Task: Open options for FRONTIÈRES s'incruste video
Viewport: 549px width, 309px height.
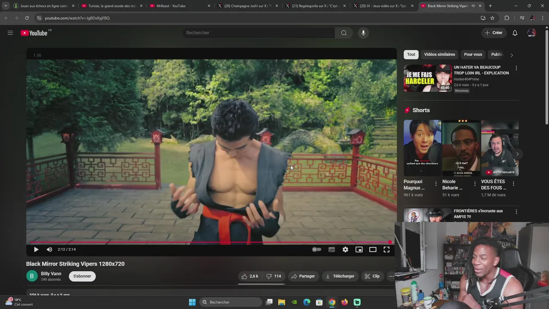Action: point(516,212)
